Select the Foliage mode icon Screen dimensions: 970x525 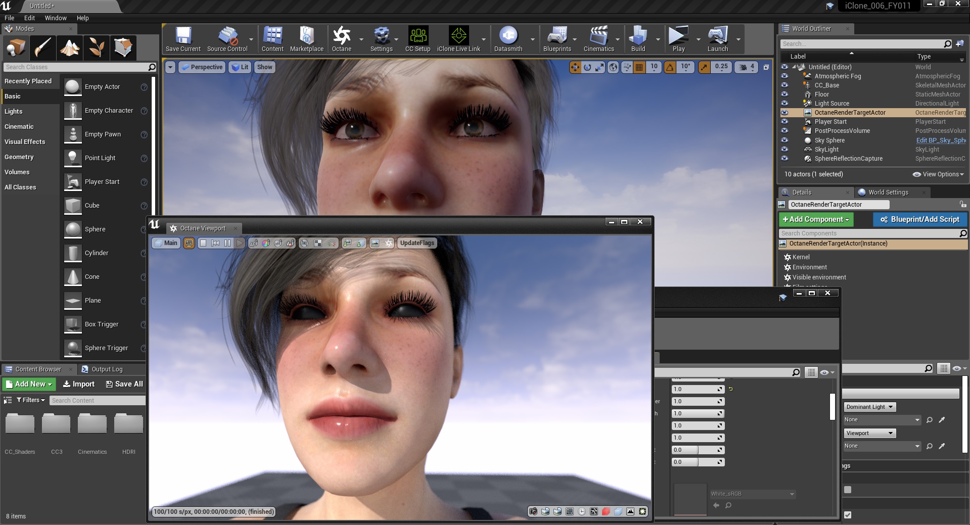(96, 48)
